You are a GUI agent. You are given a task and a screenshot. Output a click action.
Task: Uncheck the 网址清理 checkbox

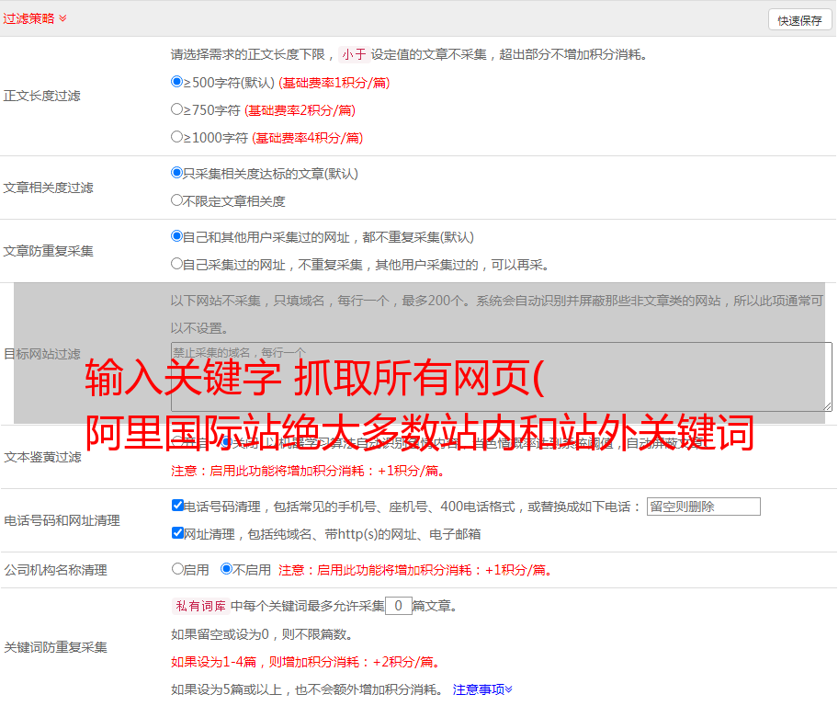click(x=177, y=533)
